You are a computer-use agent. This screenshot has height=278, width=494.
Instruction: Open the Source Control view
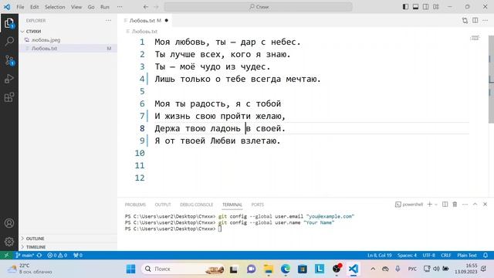pyautogui.click(x=9, y=60)
